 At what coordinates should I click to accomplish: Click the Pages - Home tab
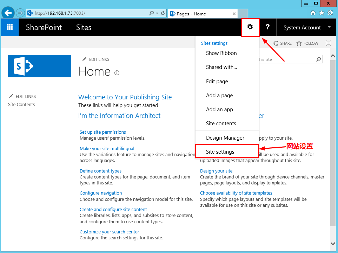click(x=203, y=14)
